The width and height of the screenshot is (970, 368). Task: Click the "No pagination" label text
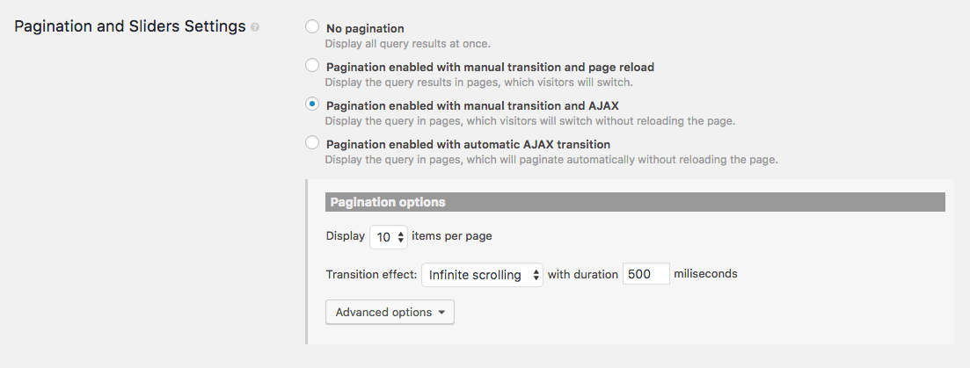(365, 29)
